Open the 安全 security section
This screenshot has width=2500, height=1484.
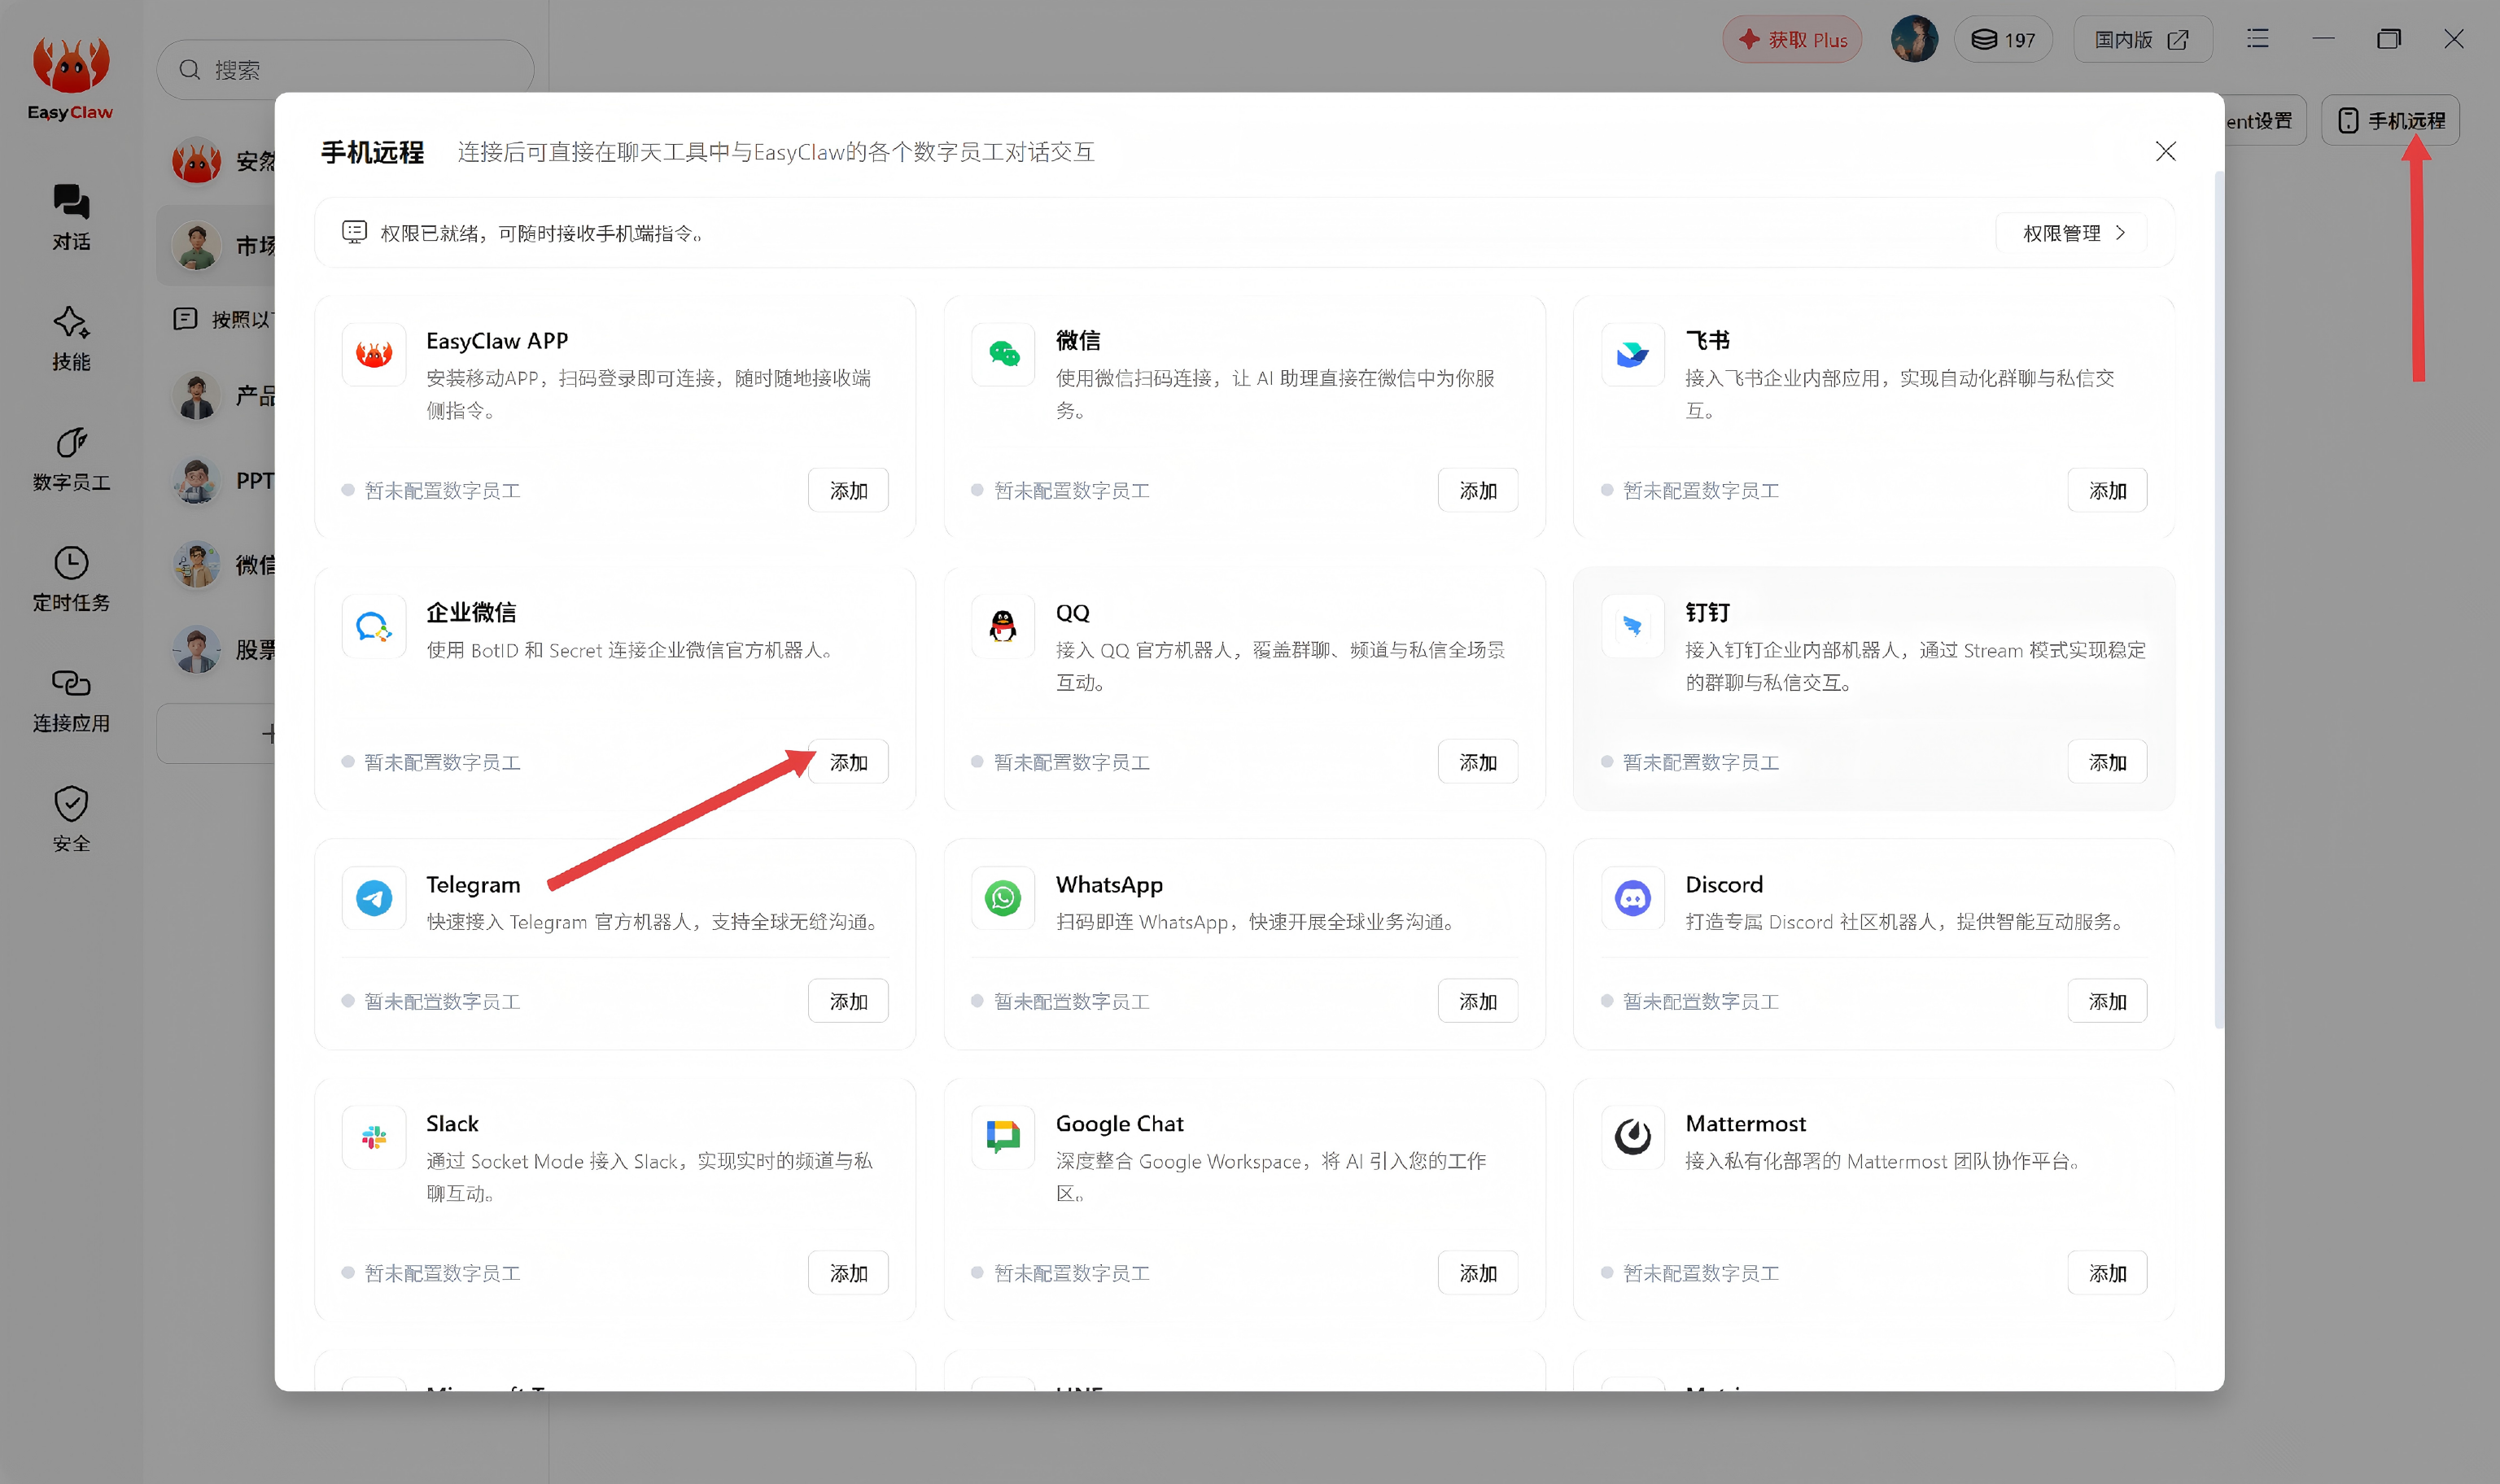pos(71,819)
